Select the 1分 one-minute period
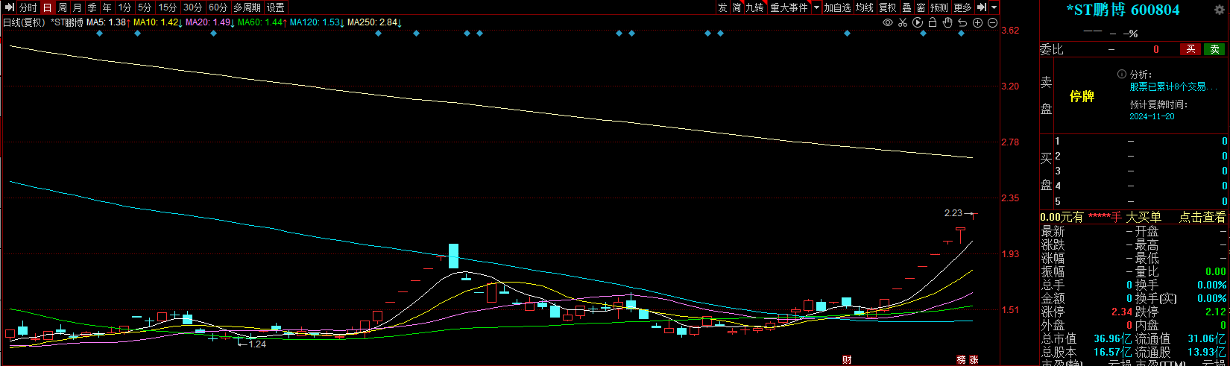The width and height of the screenshot is (1230, 366). (125, 7)
